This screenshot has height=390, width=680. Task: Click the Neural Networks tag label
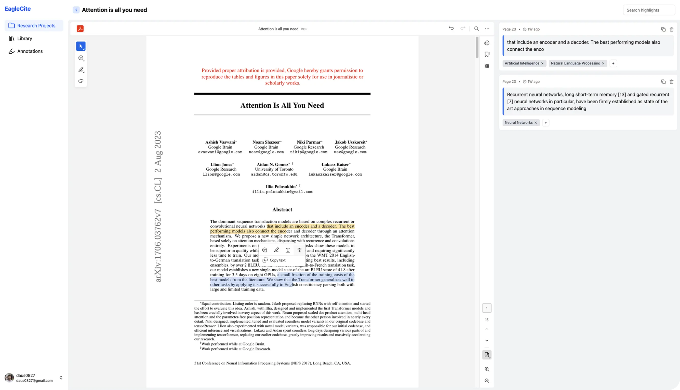coord(518,123)
